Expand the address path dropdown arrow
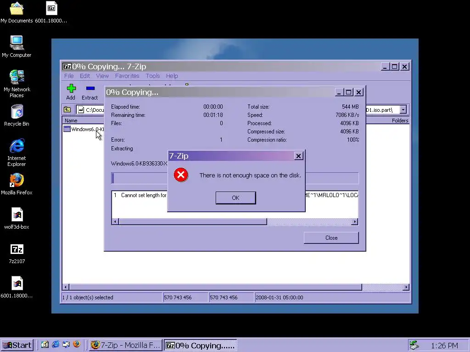470x352 pixels. tap(403, 110)
